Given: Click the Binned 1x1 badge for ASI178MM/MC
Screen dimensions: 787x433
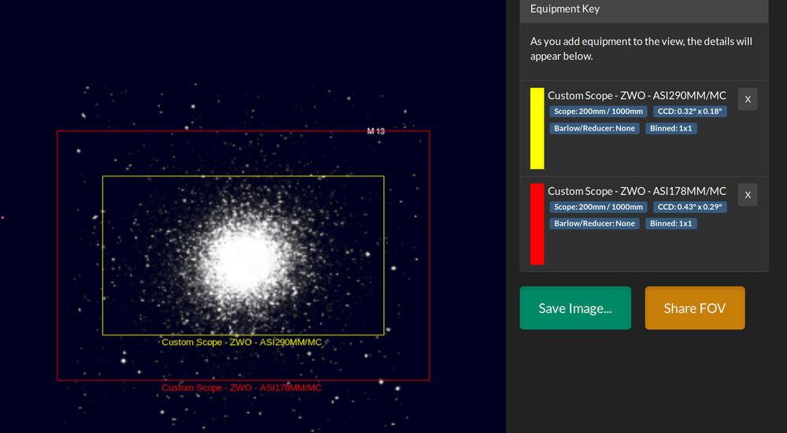Looking at the screenshot, I should (671, 223).
